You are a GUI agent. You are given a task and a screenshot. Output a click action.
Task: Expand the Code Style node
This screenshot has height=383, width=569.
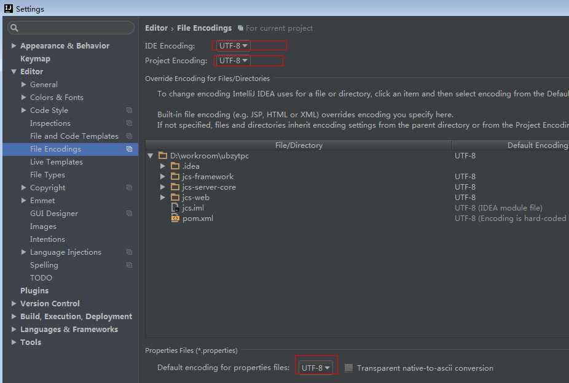(23, 110)
